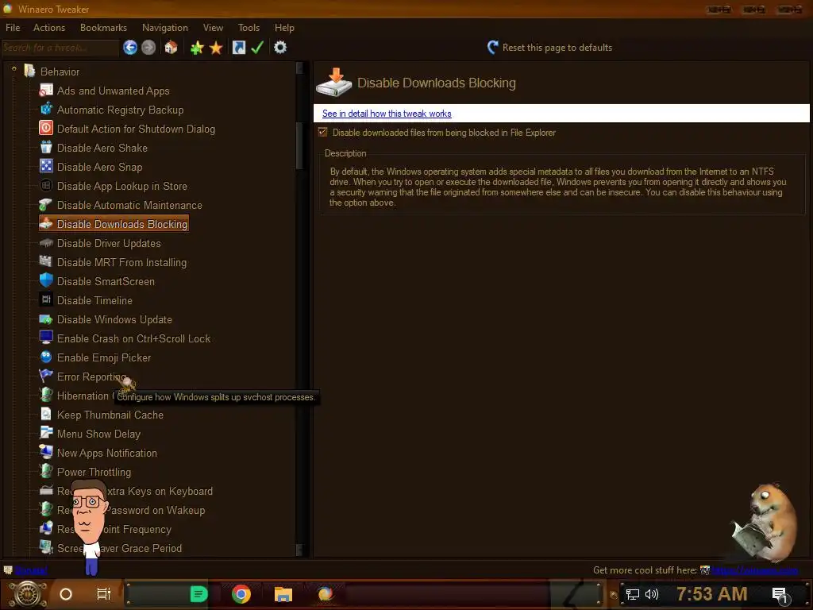Open settings via the gear toolbar icon
The height and width of the screenshot is (610, 813).
[280, 48]
